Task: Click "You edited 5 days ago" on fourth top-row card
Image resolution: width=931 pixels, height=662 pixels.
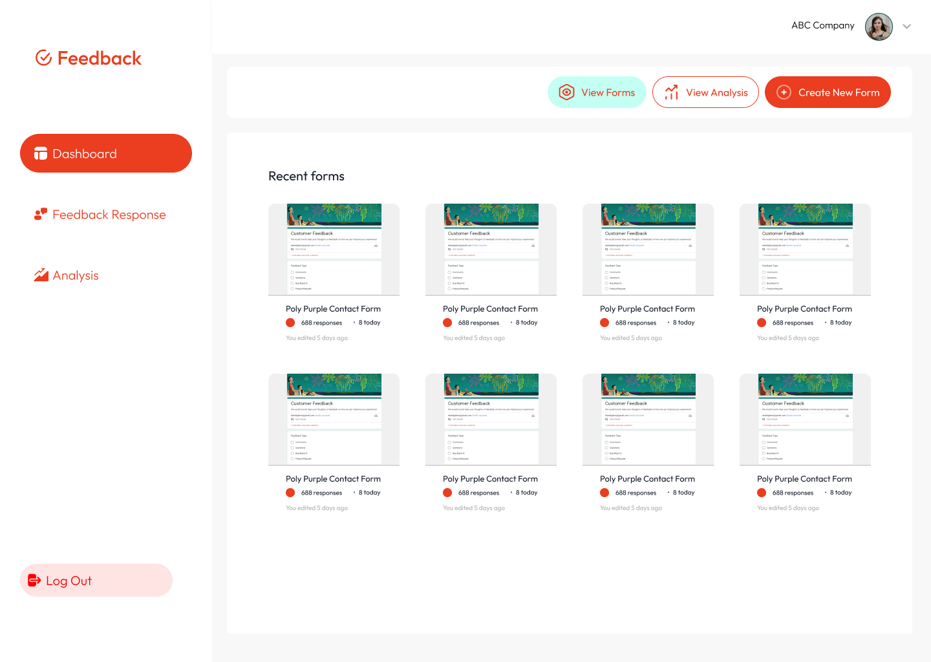Action: point(788,338)
